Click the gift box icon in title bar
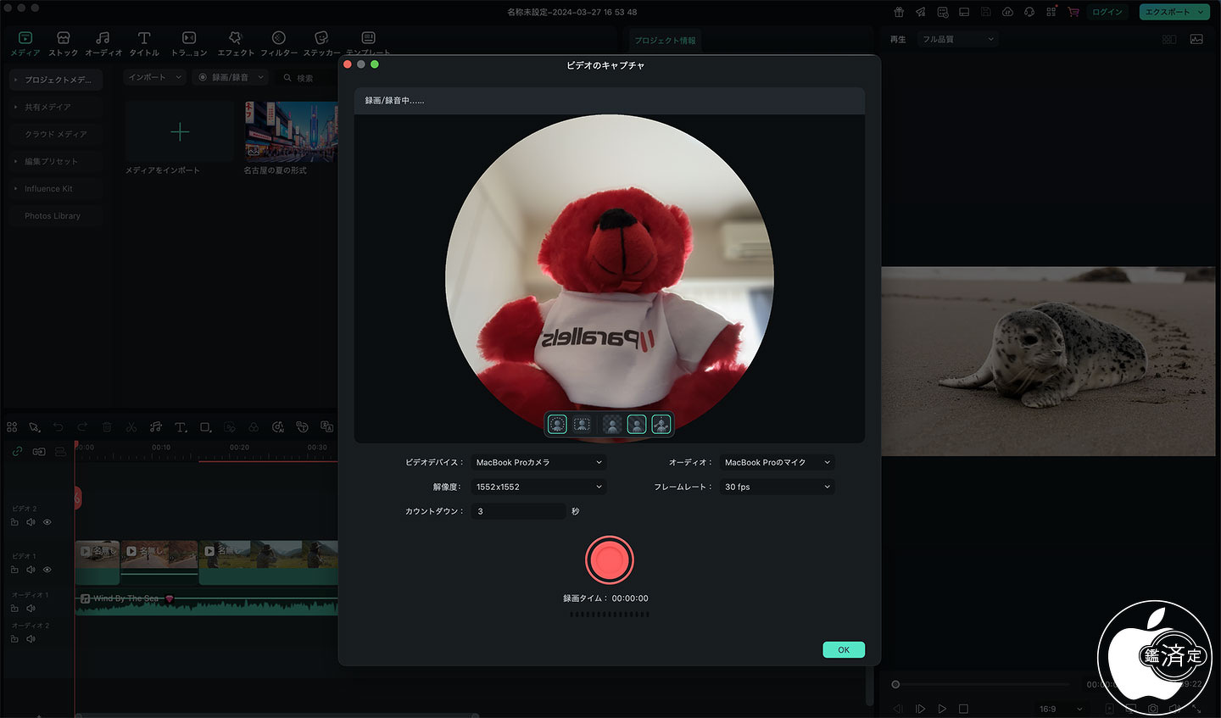 (x=899, y=12)
